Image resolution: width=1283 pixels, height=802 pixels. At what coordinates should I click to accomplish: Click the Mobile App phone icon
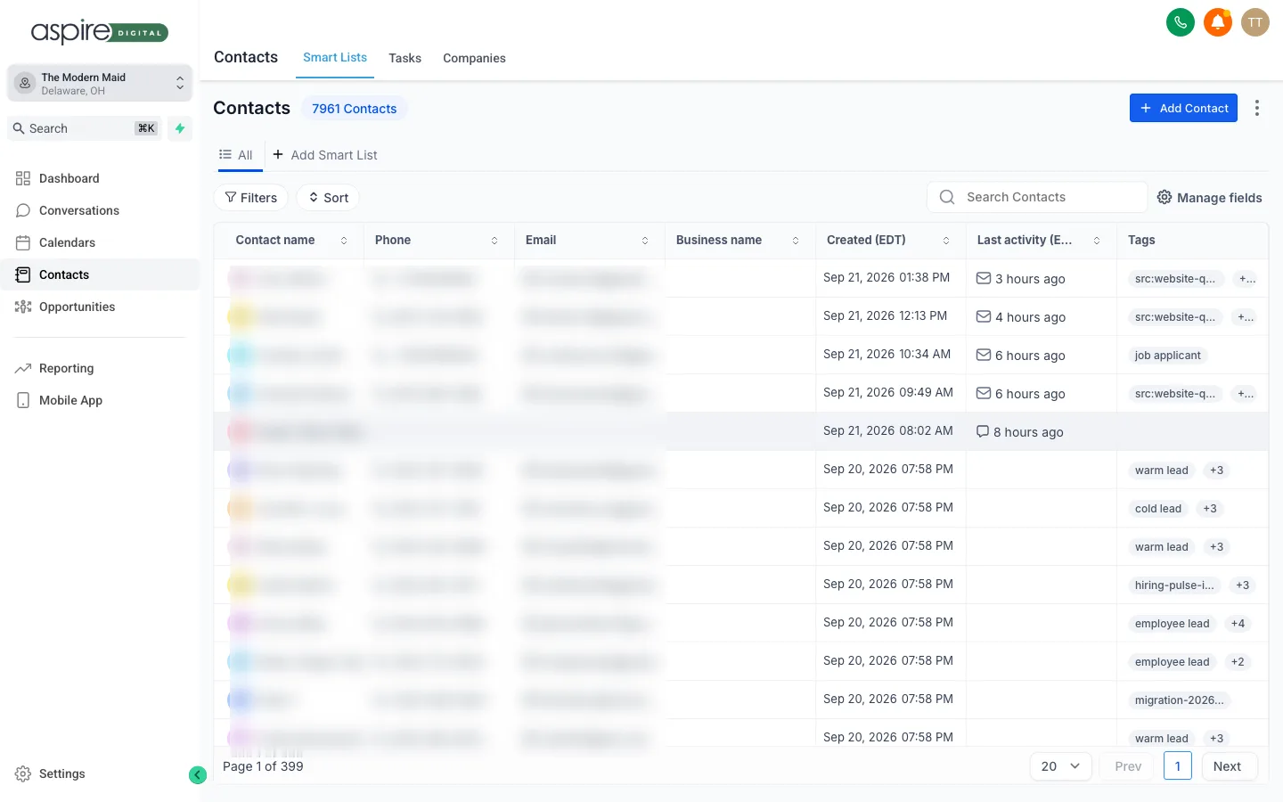[23, 400]
